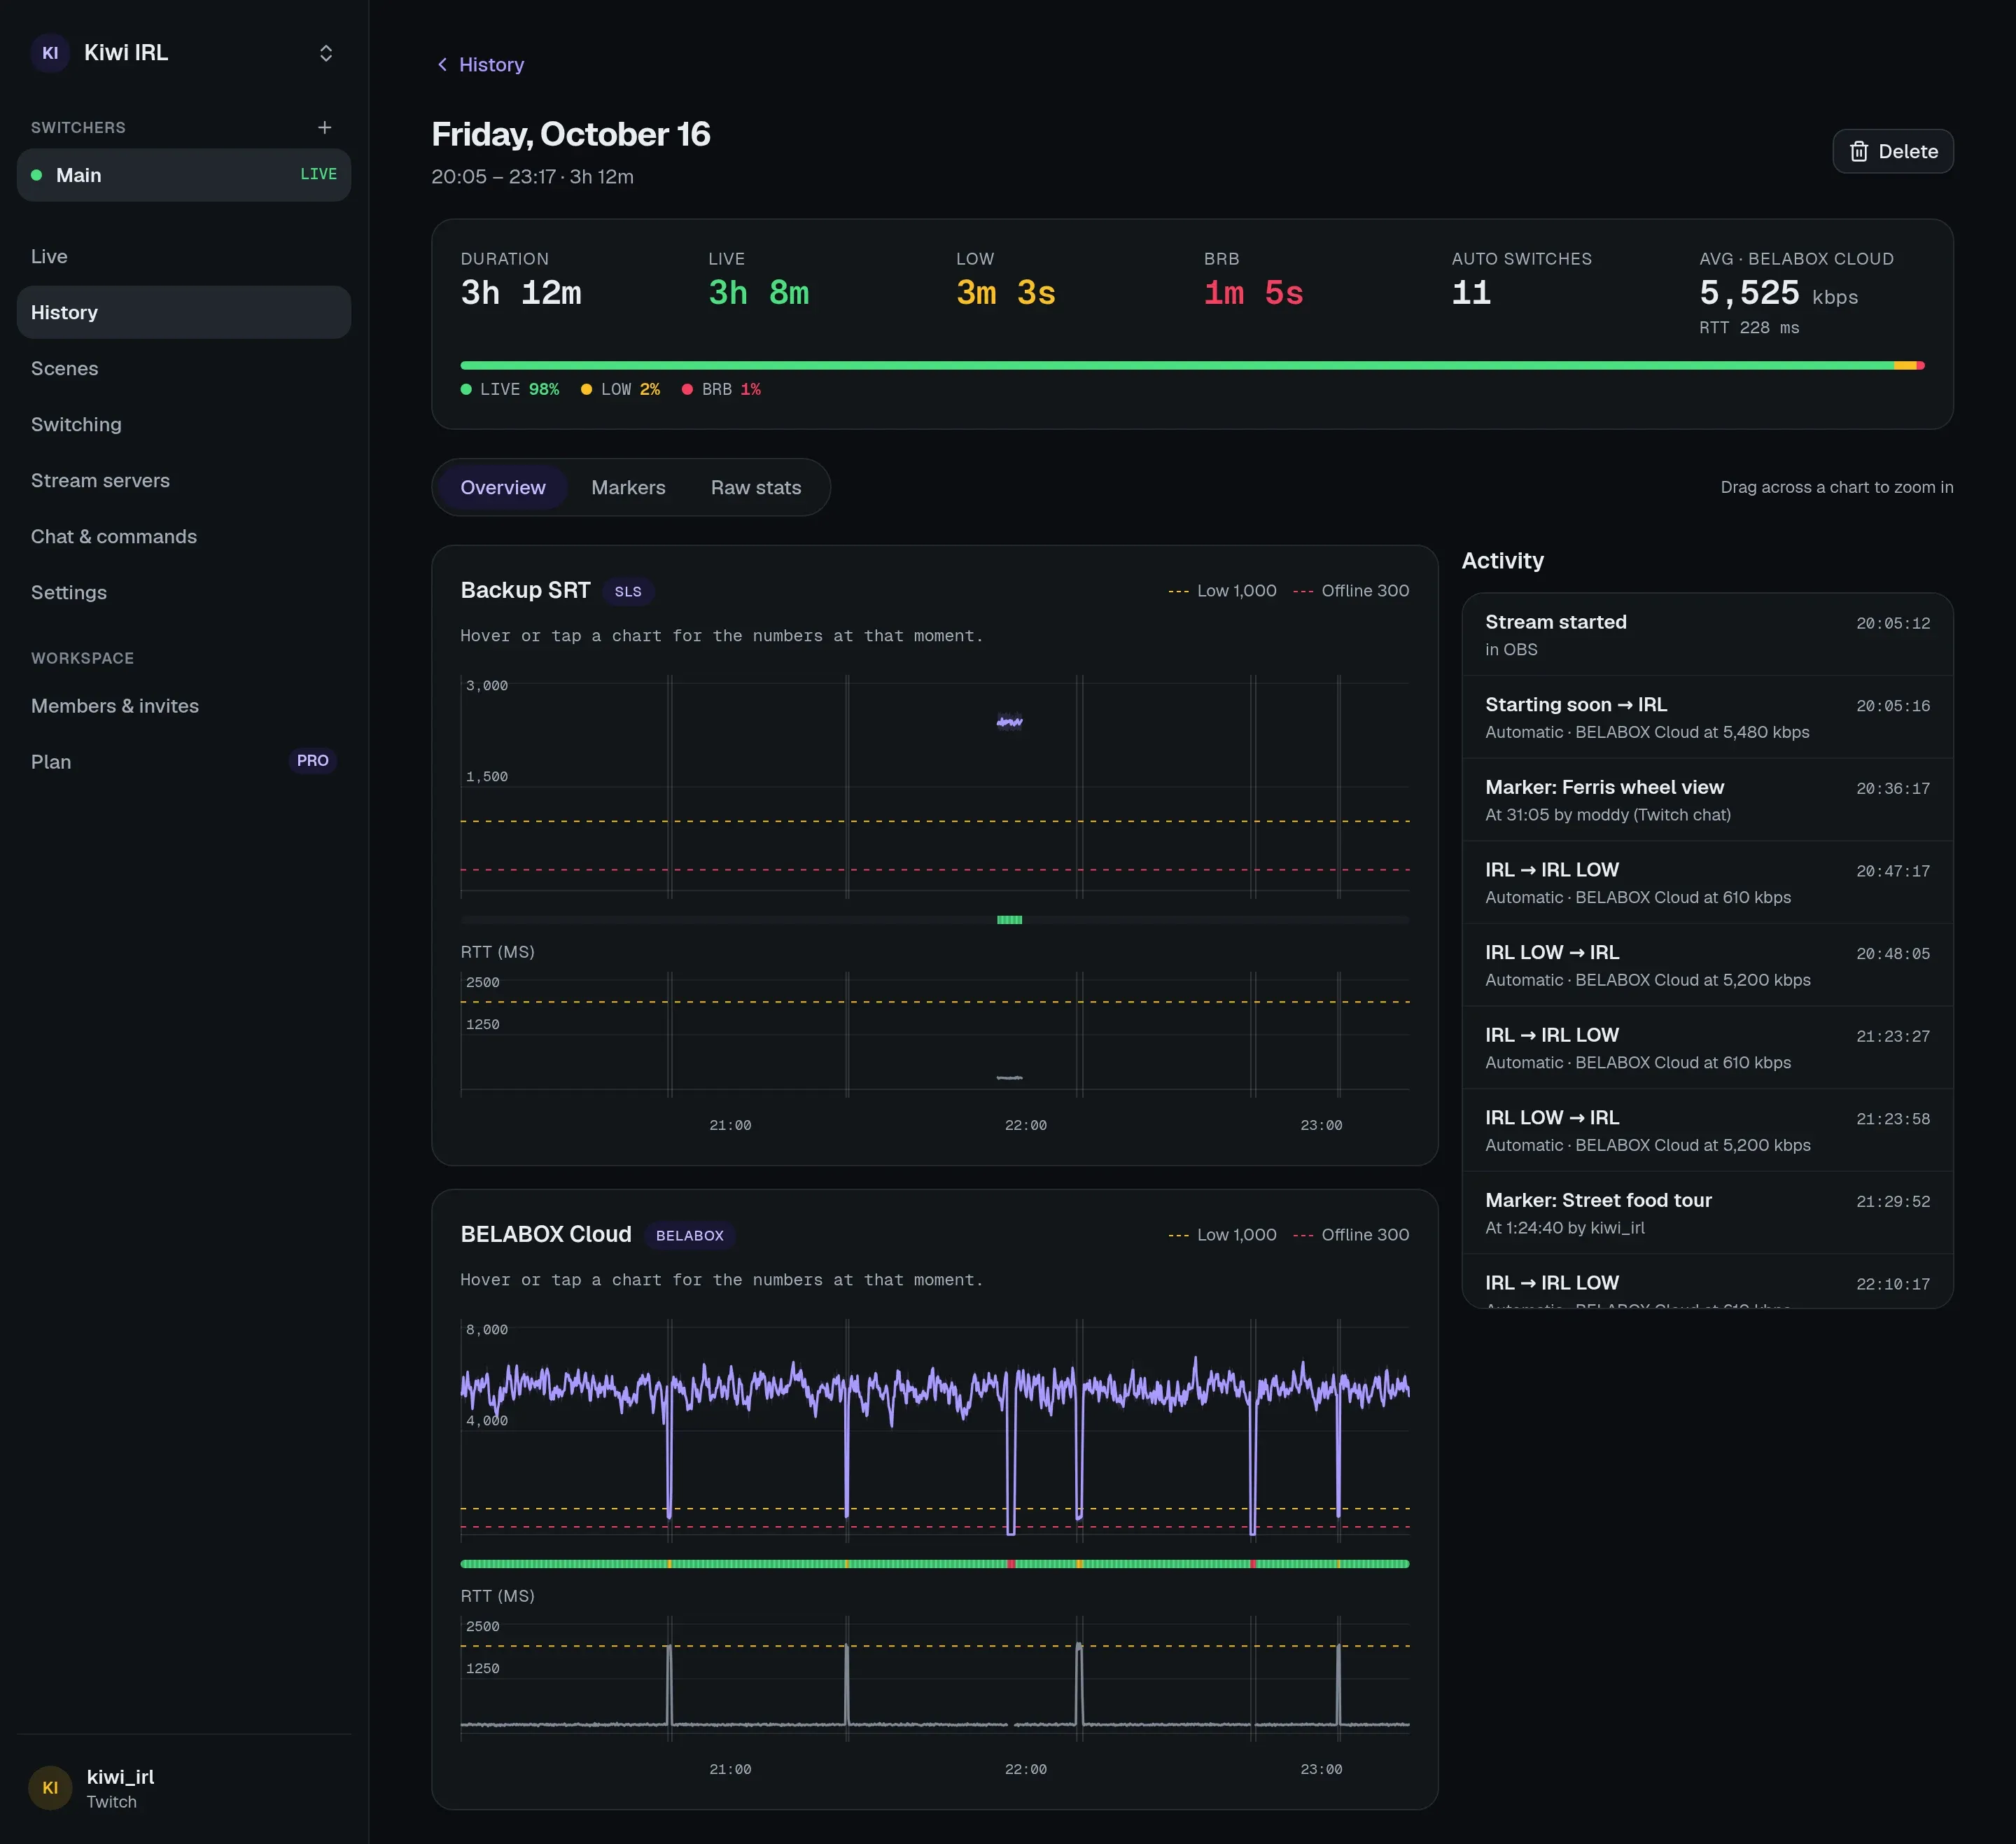The image size is (2016, 1844).
Task: Click the BELABOX Cloud bitrate chart
Action: pyautogui.click(x=935, y=1431)
